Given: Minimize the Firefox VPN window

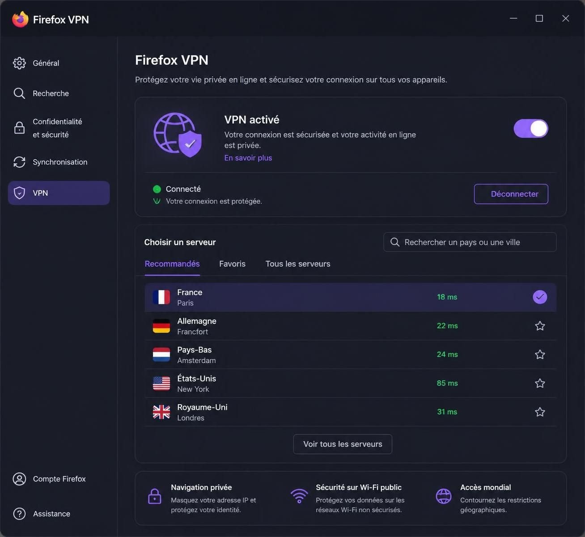Looking at the screenshot, I should tap(513, 18).
